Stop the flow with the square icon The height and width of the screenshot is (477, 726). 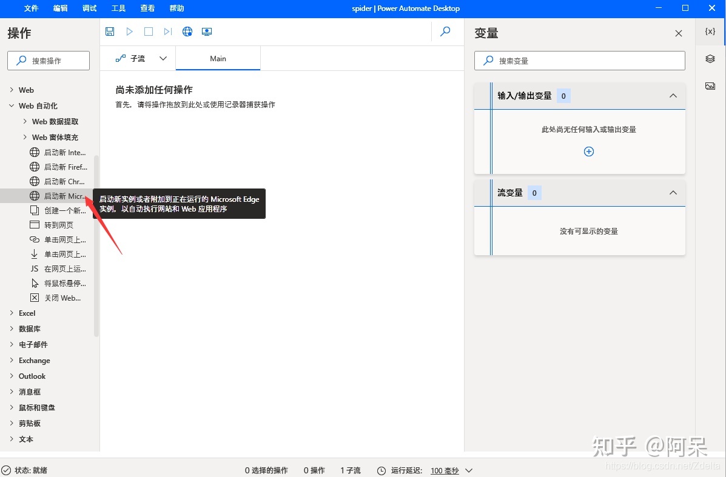pyautogui.click(x=149, y=32)
